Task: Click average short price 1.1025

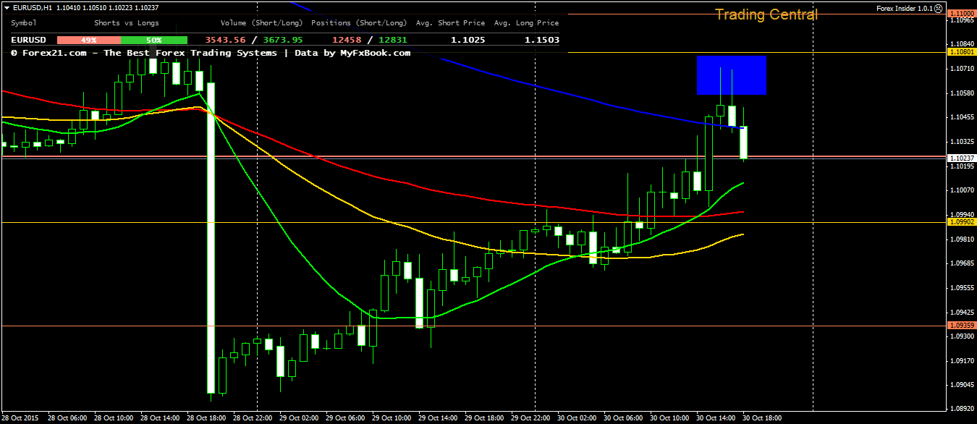Action: coord(468,40)
